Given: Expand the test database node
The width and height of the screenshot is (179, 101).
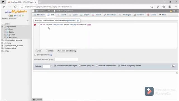Looking at the screenshot, I should (x=2, y=51).
